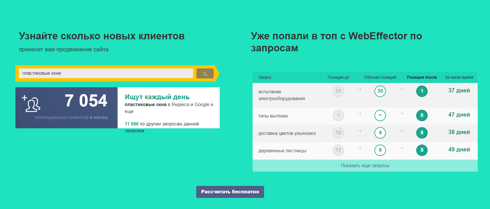The image size is (490, 209).
Task: Click the 'деревянные лестницы' query
Action: point(282,151)
